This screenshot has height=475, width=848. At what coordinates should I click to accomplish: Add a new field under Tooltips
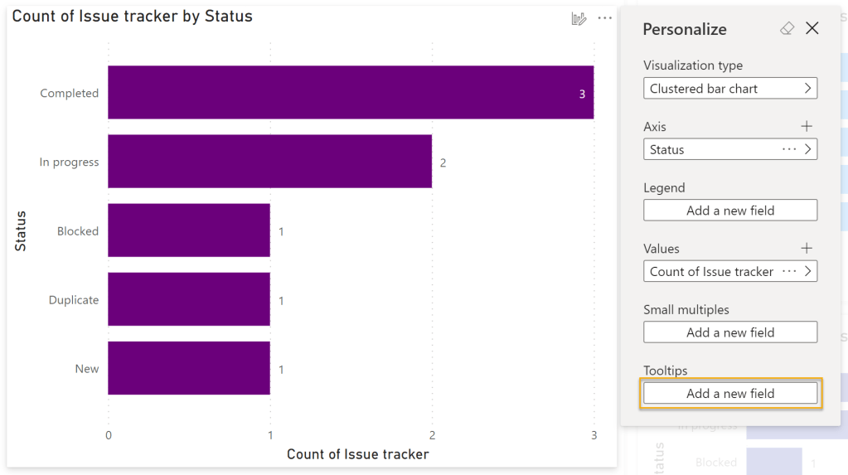coord(729,394)
